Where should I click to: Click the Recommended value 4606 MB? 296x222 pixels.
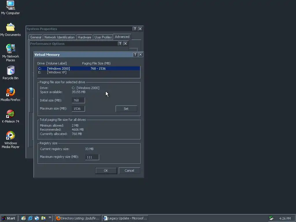(78, 129)
